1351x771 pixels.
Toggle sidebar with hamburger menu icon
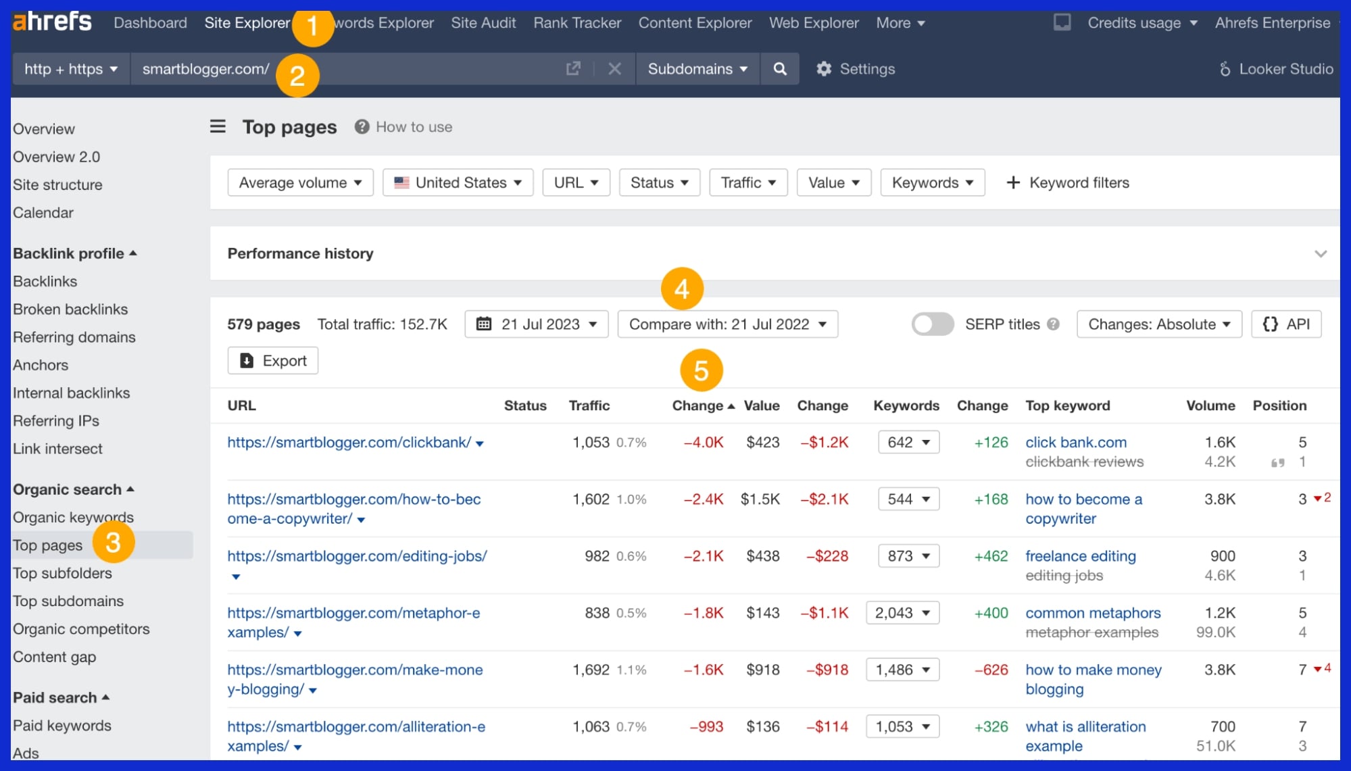point(218,126)
